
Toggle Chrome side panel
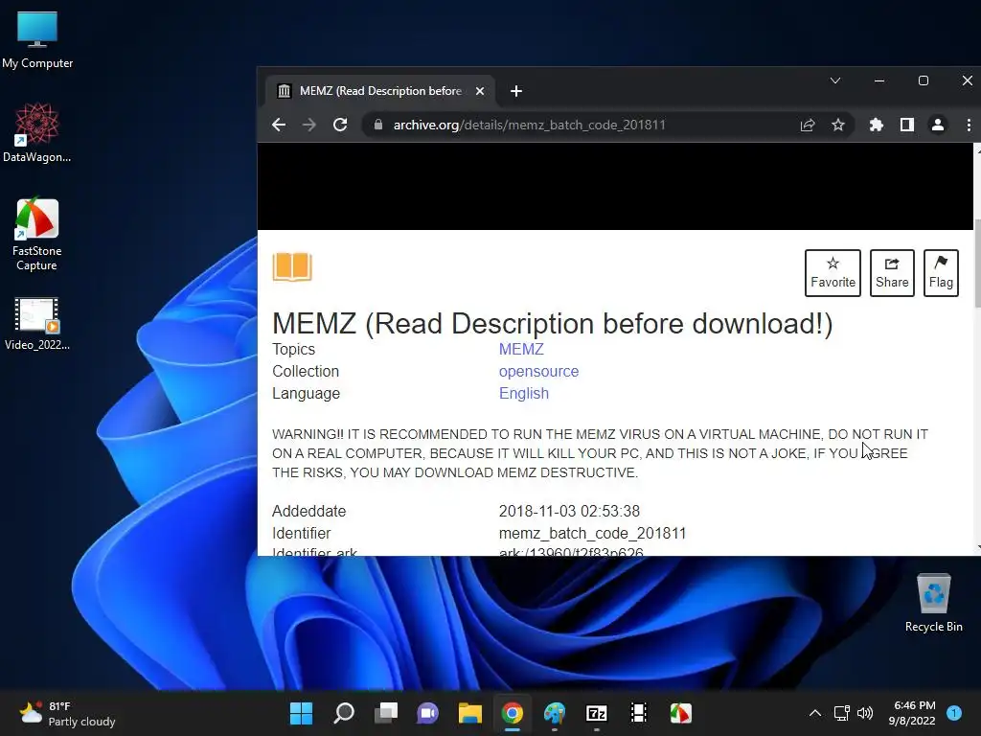906,125
